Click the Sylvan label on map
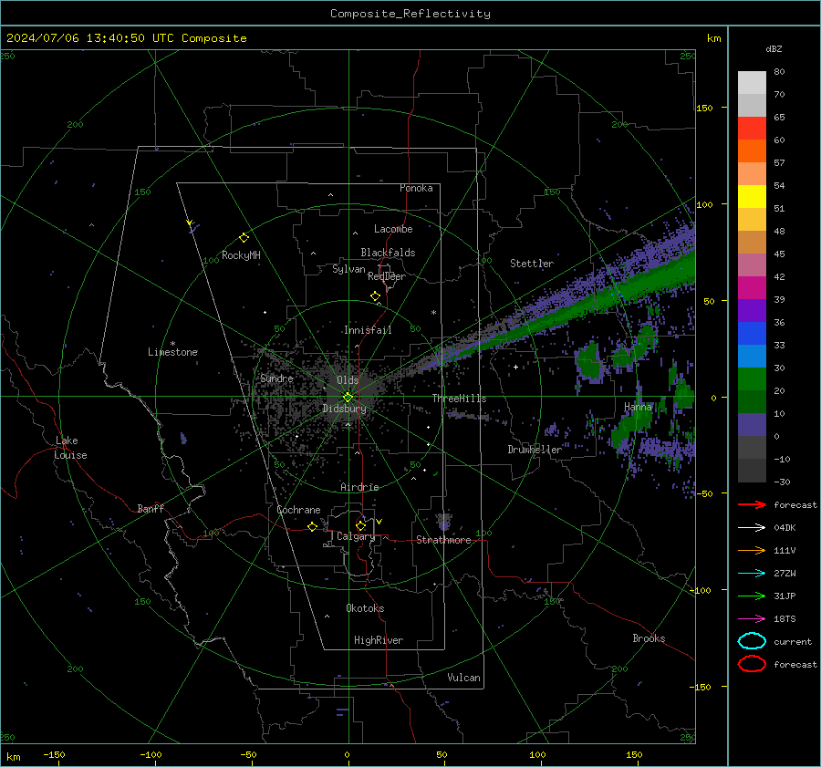The width and height of the screenshot is (821, 767). tap(348, 269)
